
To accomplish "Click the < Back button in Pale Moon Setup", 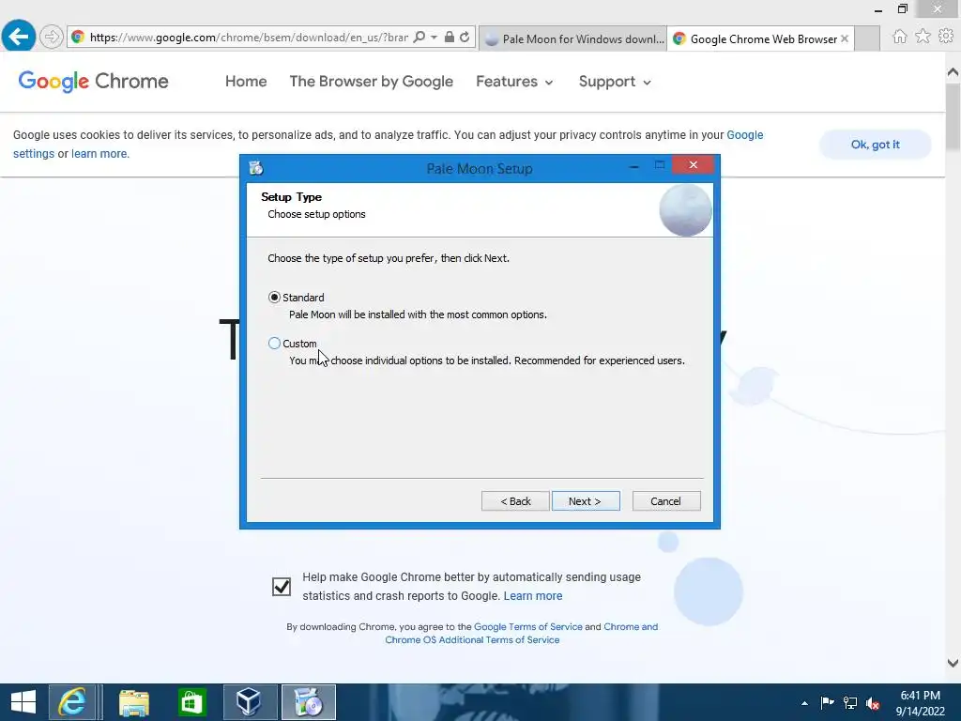I will tap(515, 501).
